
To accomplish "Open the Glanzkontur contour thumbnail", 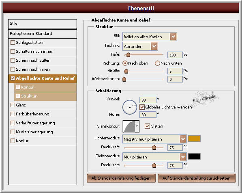I will point(129,126).
